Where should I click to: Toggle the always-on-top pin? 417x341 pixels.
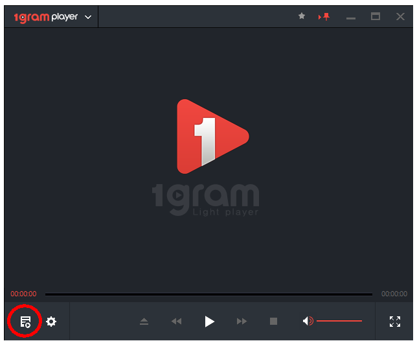(x=324, y=17)
